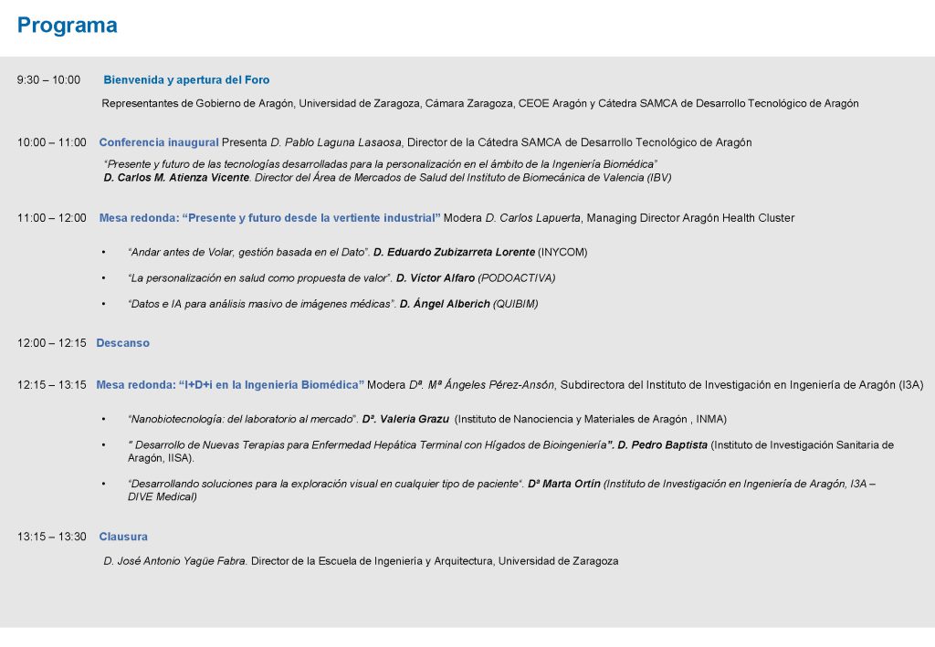Select the time "9:30 – 10:00"
935x647 pixels.
(48, 79)
